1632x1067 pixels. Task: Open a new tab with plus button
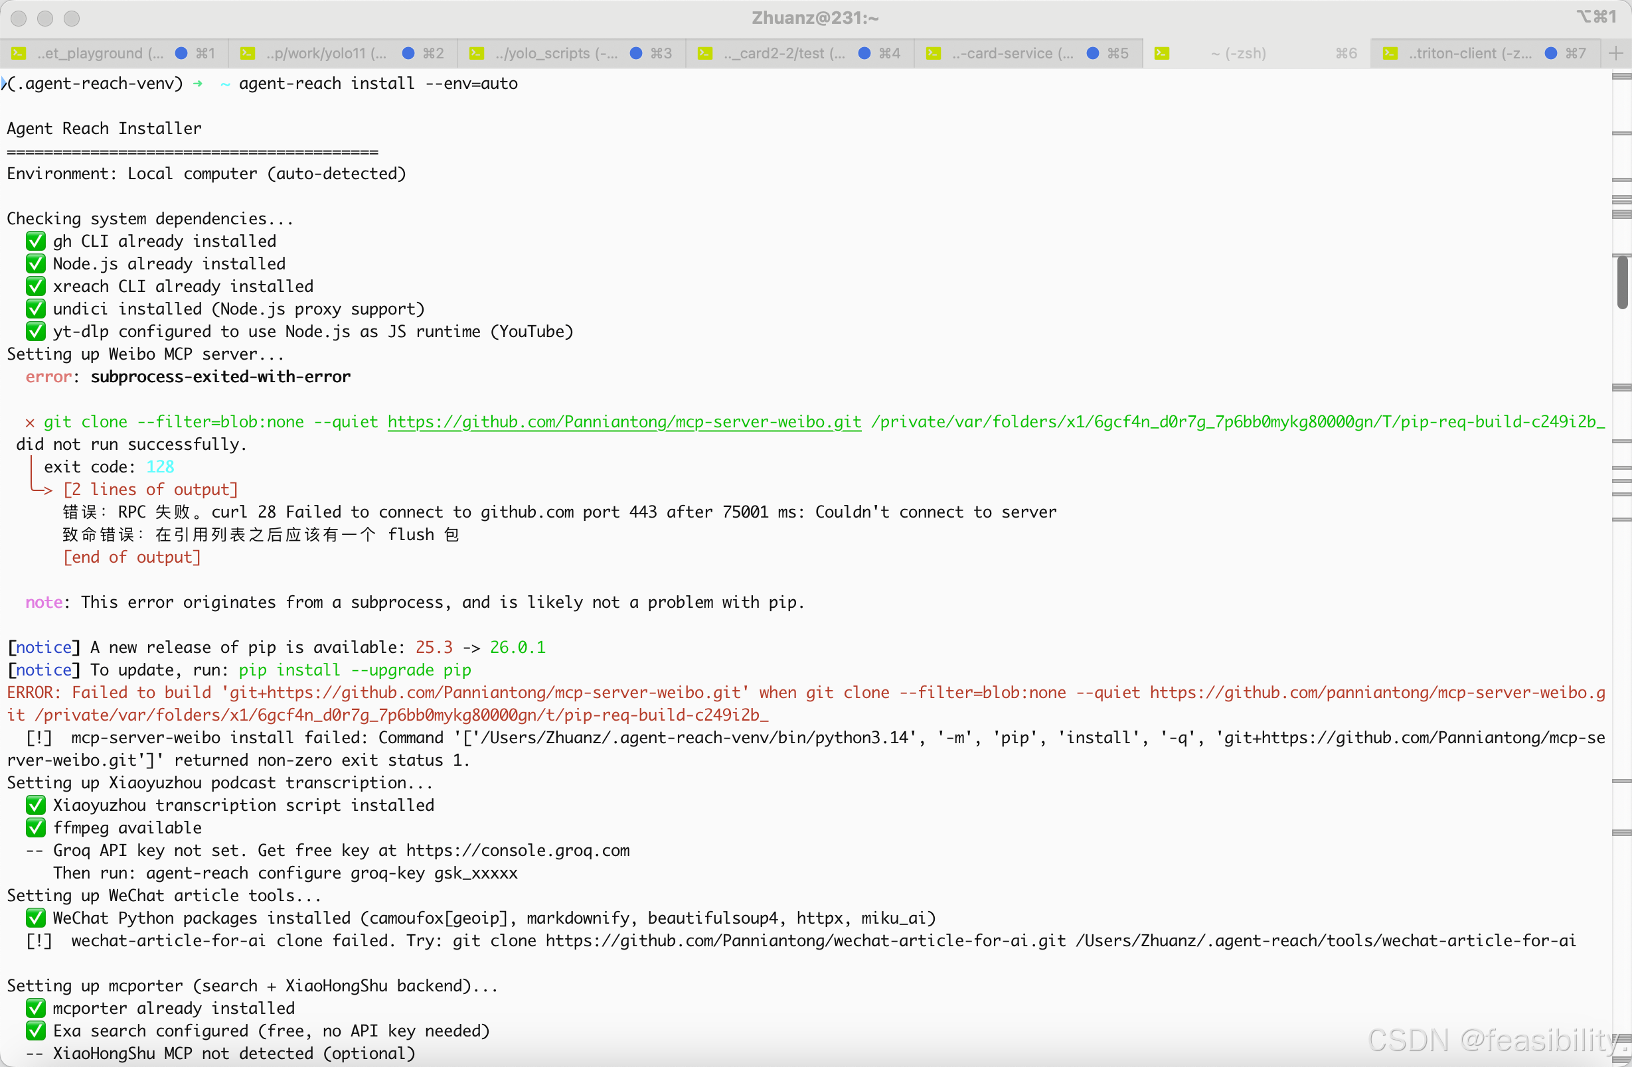click(1615, 54)
